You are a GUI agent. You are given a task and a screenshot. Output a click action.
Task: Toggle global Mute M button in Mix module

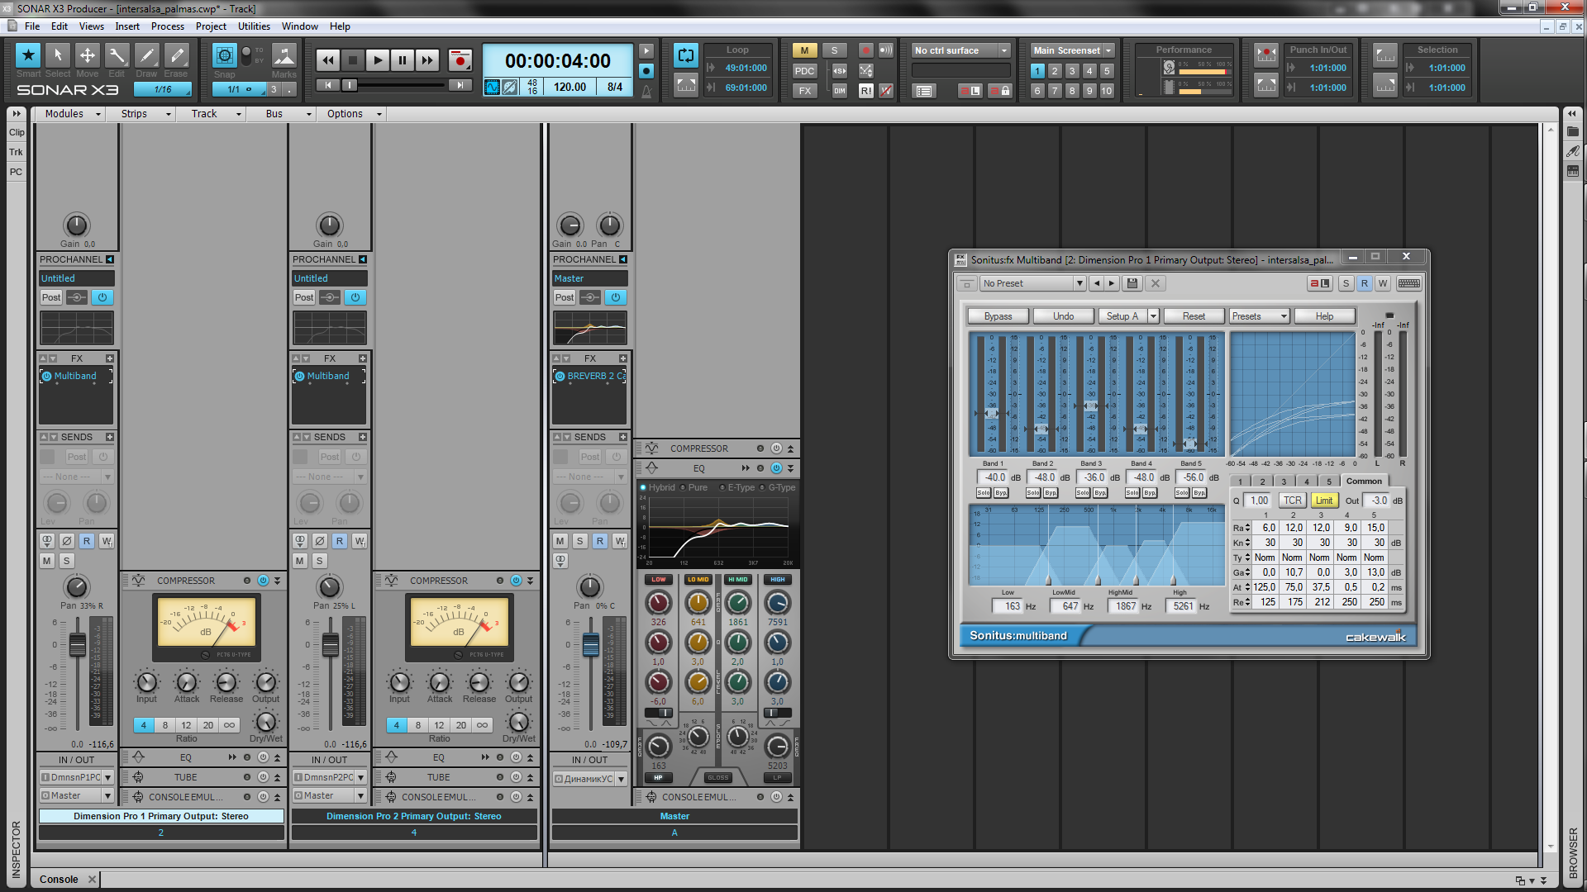click(x=804, y=50)
